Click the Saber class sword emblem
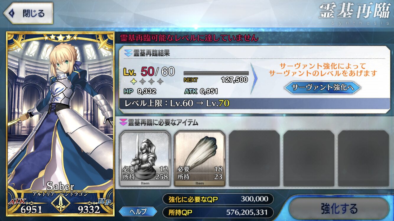394x221 pixels. (61, 204)
